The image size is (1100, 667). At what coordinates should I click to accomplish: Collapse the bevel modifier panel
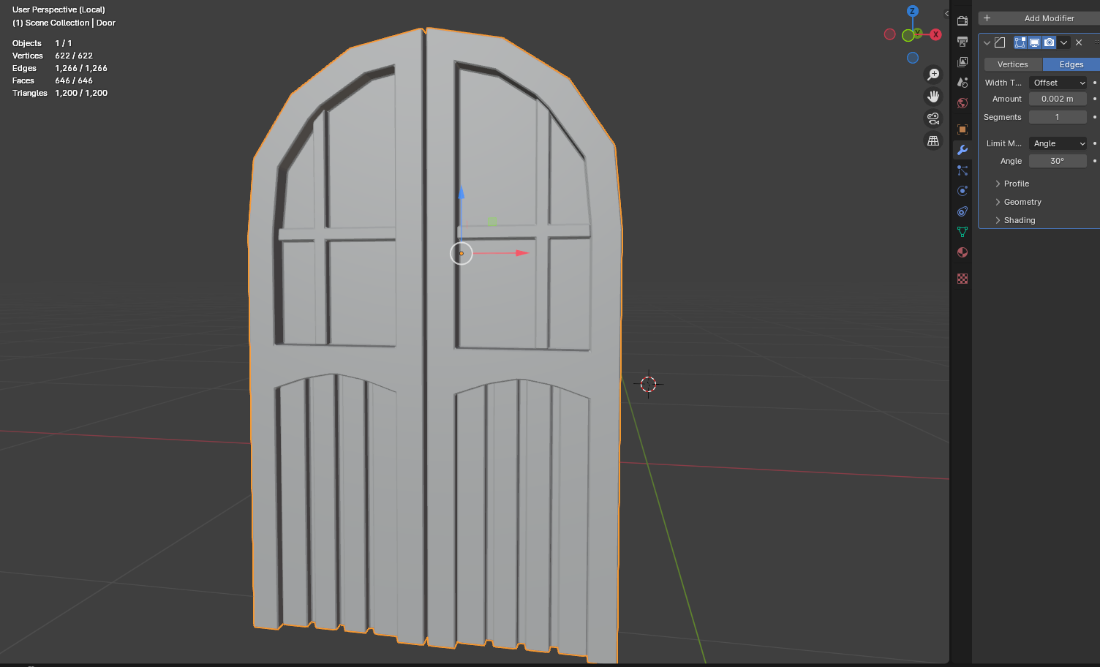pos(987,42)
